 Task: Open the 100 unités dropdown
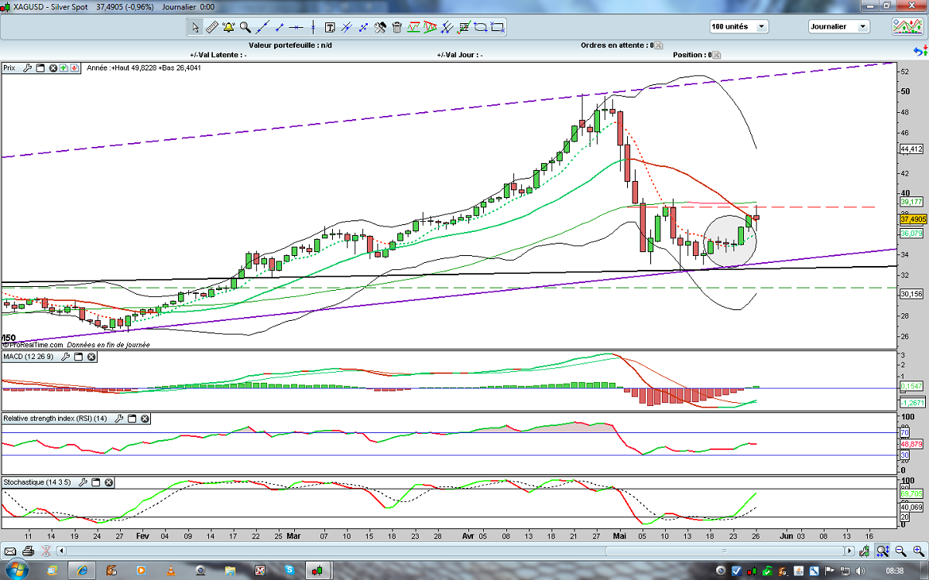(x=739, y=26)
